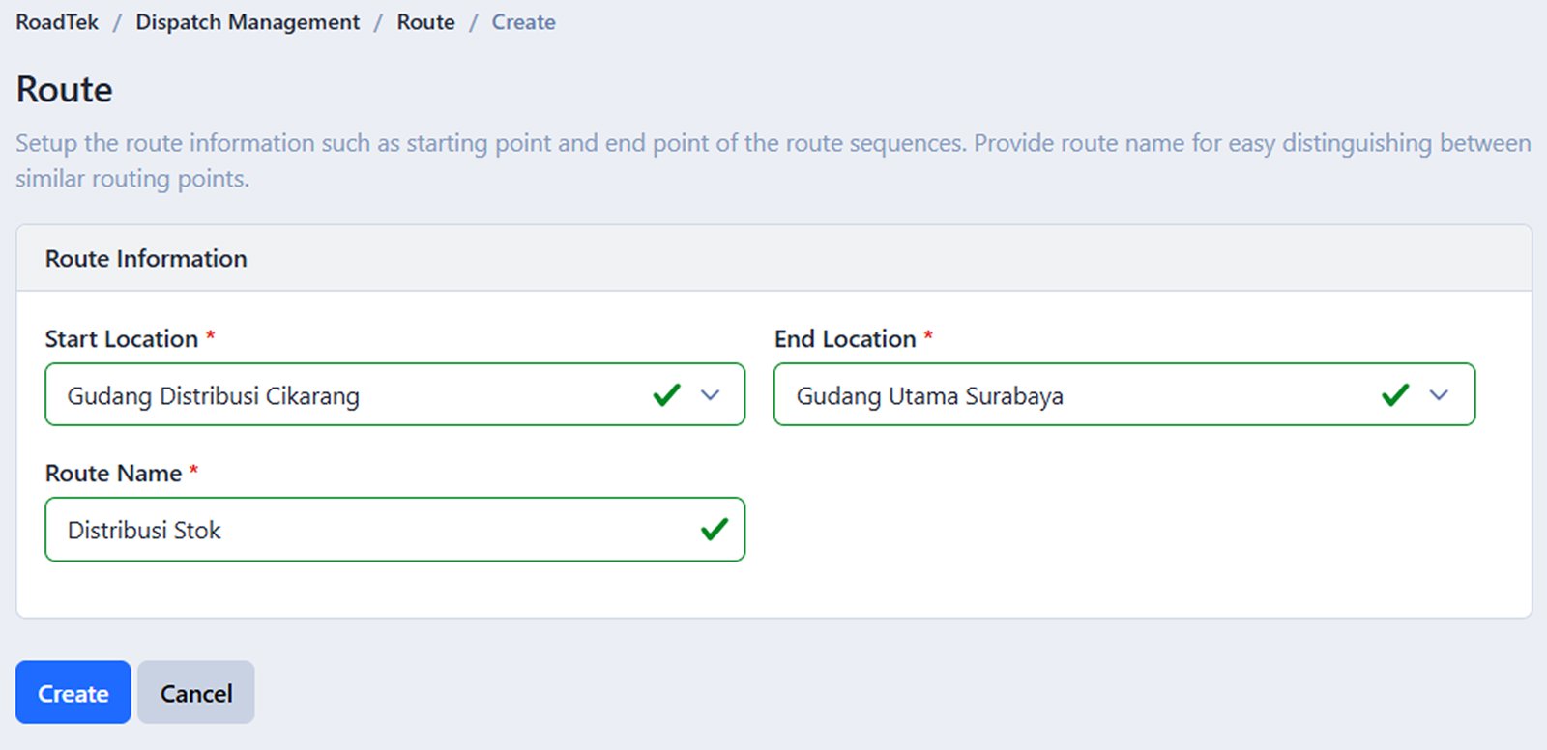Click the Route page heading
1547x750 pixels.
[x=63, y=89]
